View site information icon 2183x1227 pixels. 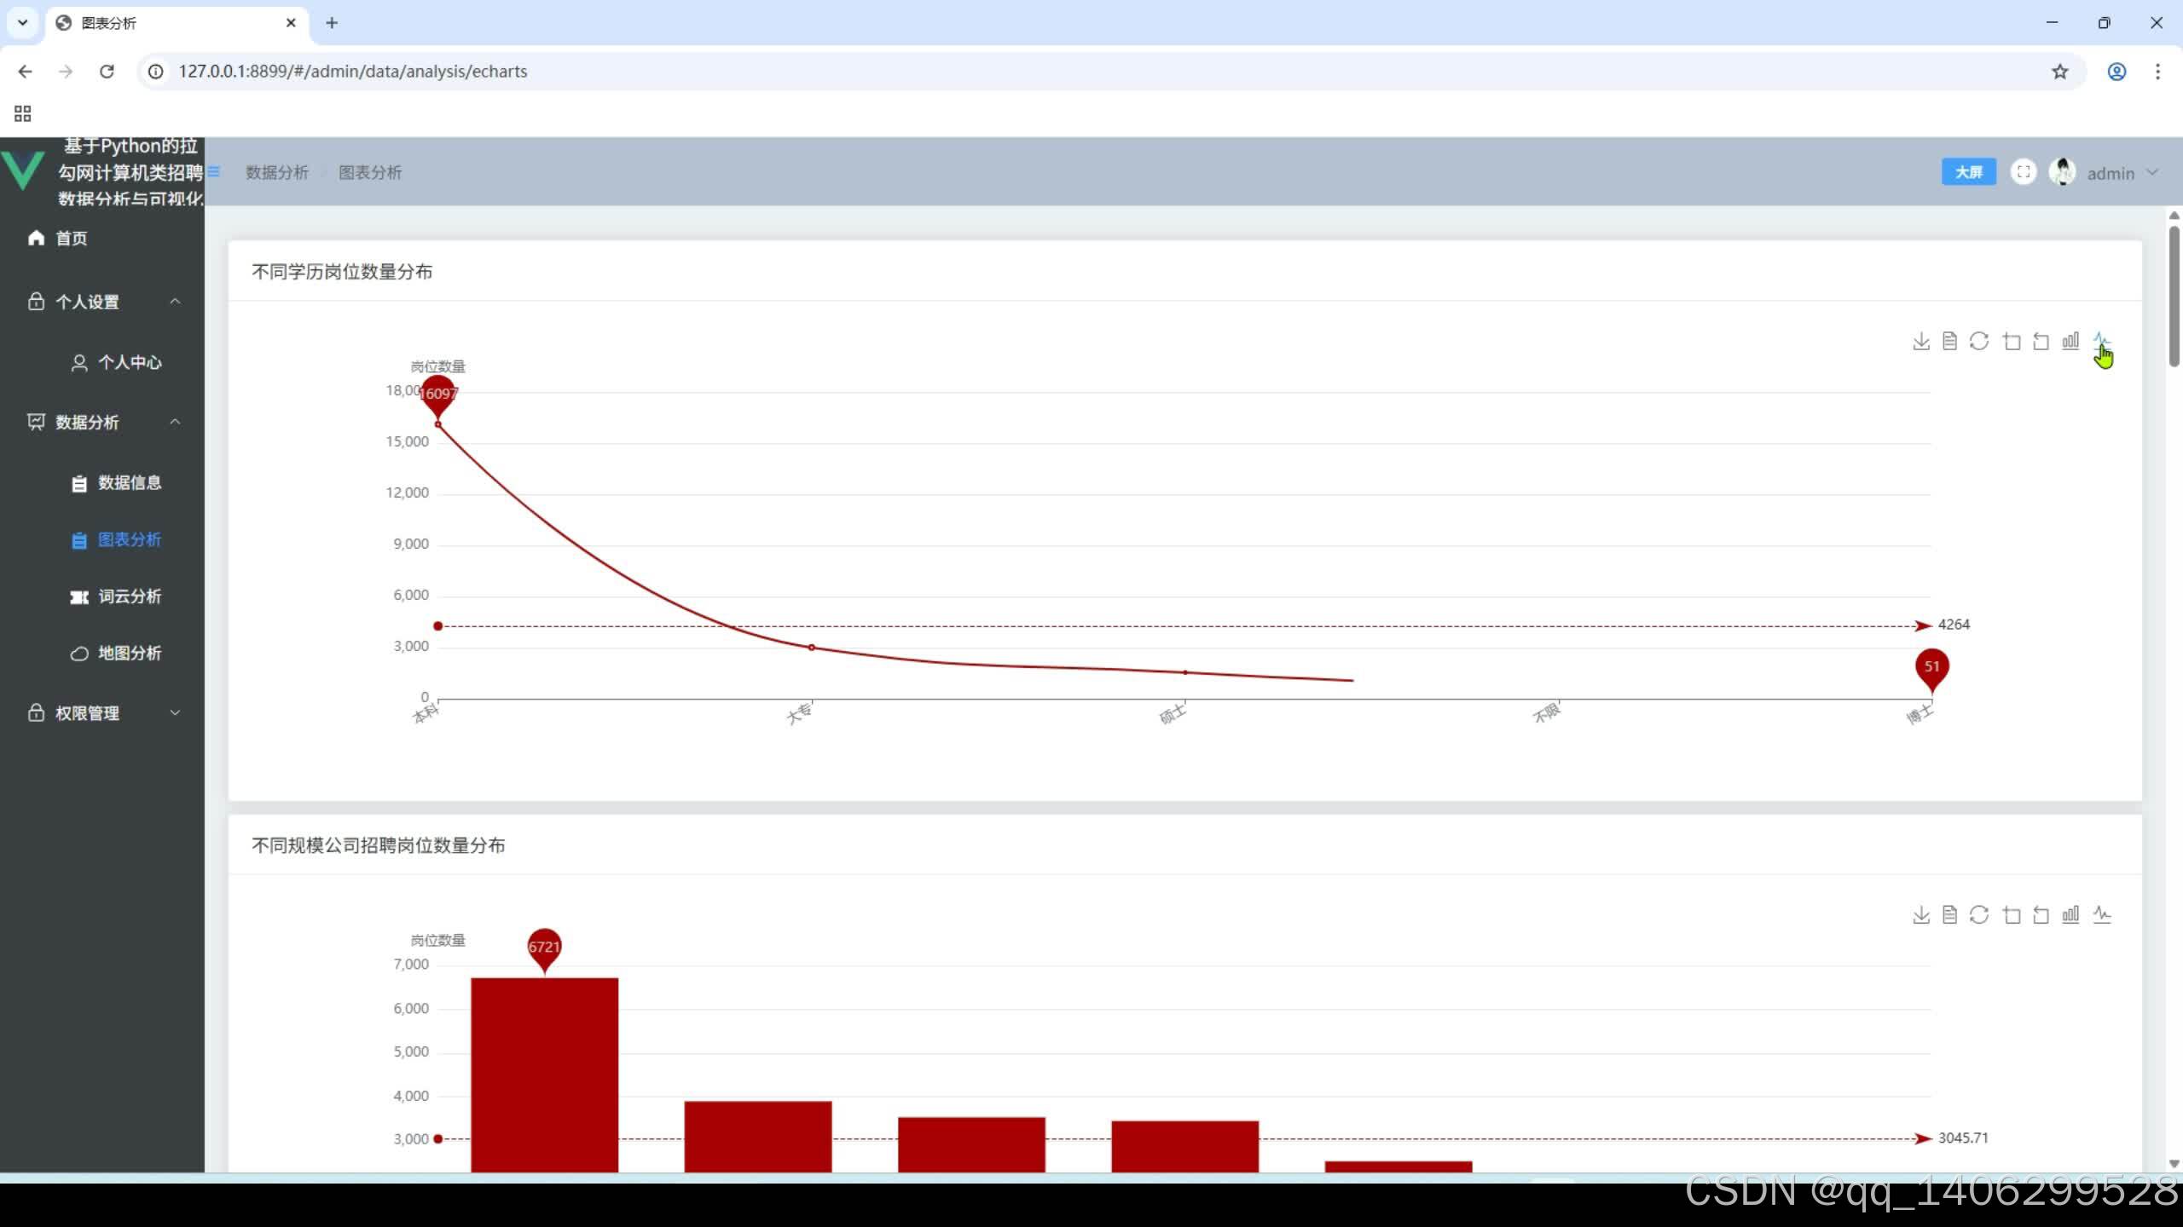coord(156,72)
